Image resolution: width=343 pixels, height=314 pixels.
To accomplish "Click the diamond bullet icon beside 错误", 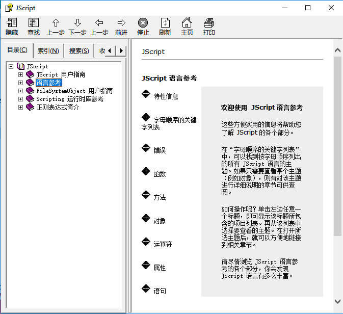I will click(x=146, y=148).
